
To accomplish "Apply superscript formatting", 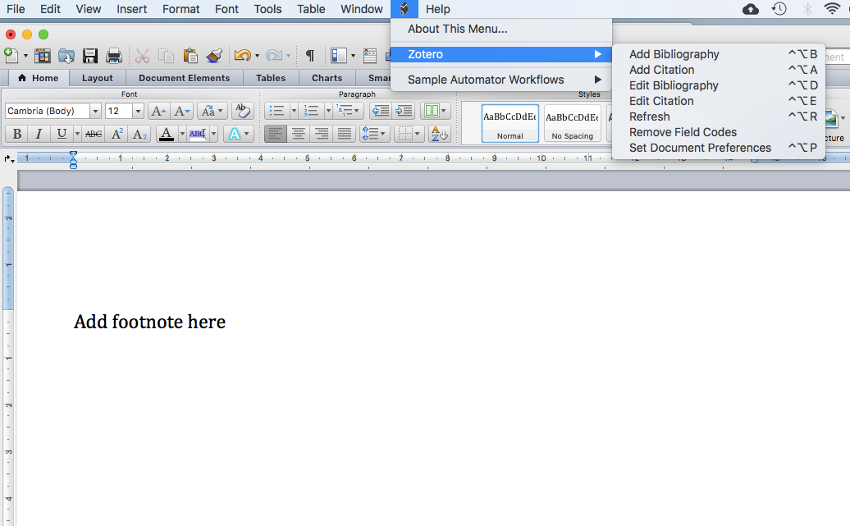I will click(x=117, y=134).
